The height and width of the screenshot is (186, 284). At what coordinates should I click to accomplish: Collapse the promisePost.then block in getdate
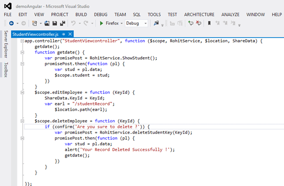click(x=22, y=64)
